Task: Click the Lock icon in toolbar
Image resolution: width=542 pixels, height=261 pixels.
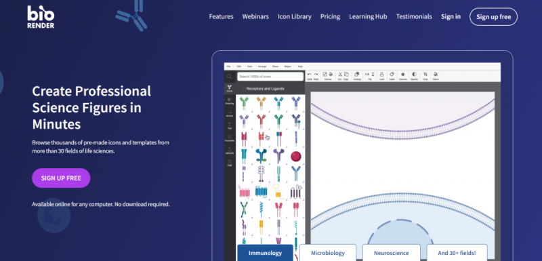Action: click(381, 75)
